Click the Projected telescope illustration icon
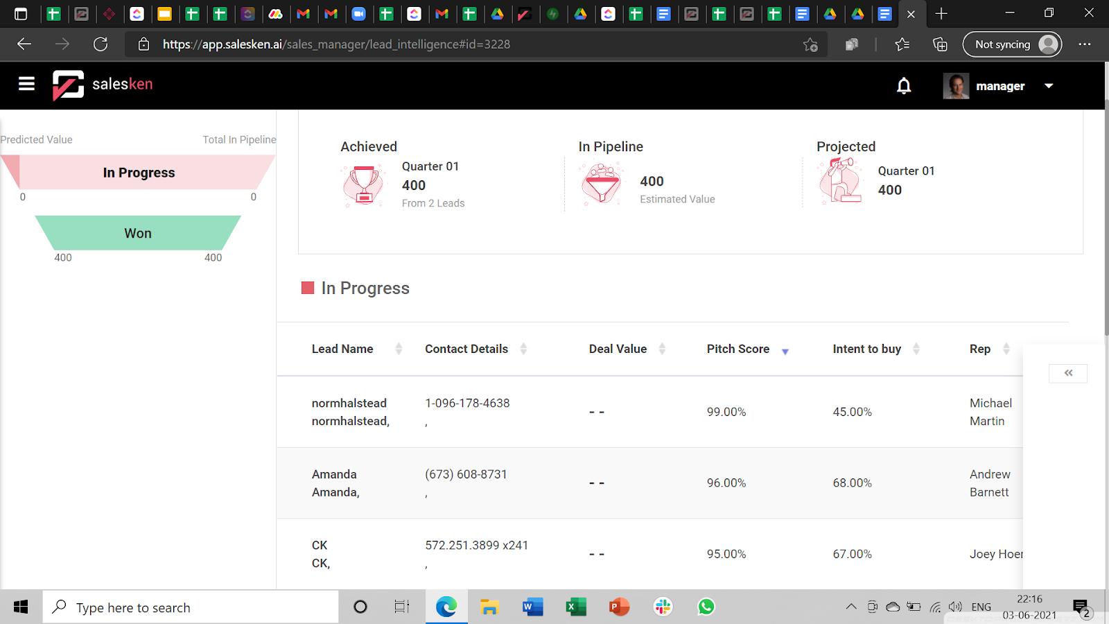The width and height of the screenshot is (1109, 624). point(840,181)
